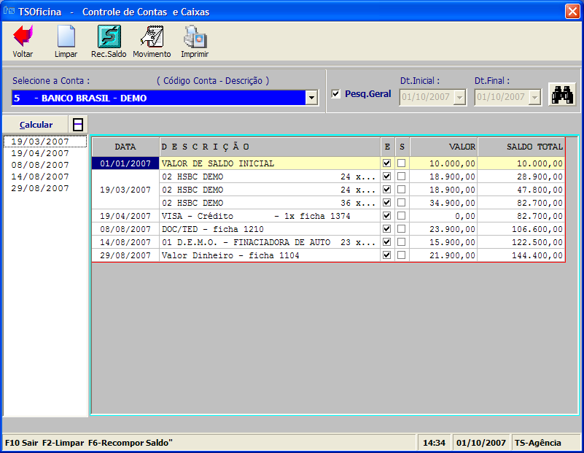
Task: Click the TSOficina title bar app icon
Action: (9, 11)
